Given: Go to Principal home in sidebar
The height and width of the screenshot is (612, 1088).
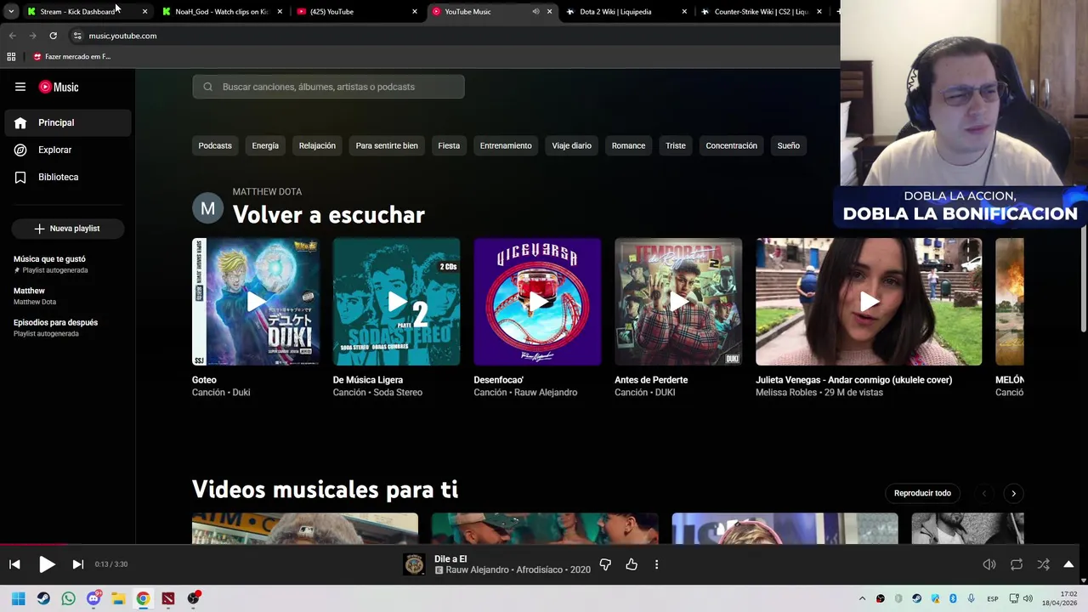Looking at the screenshot, I should click(x=68, y=122).
